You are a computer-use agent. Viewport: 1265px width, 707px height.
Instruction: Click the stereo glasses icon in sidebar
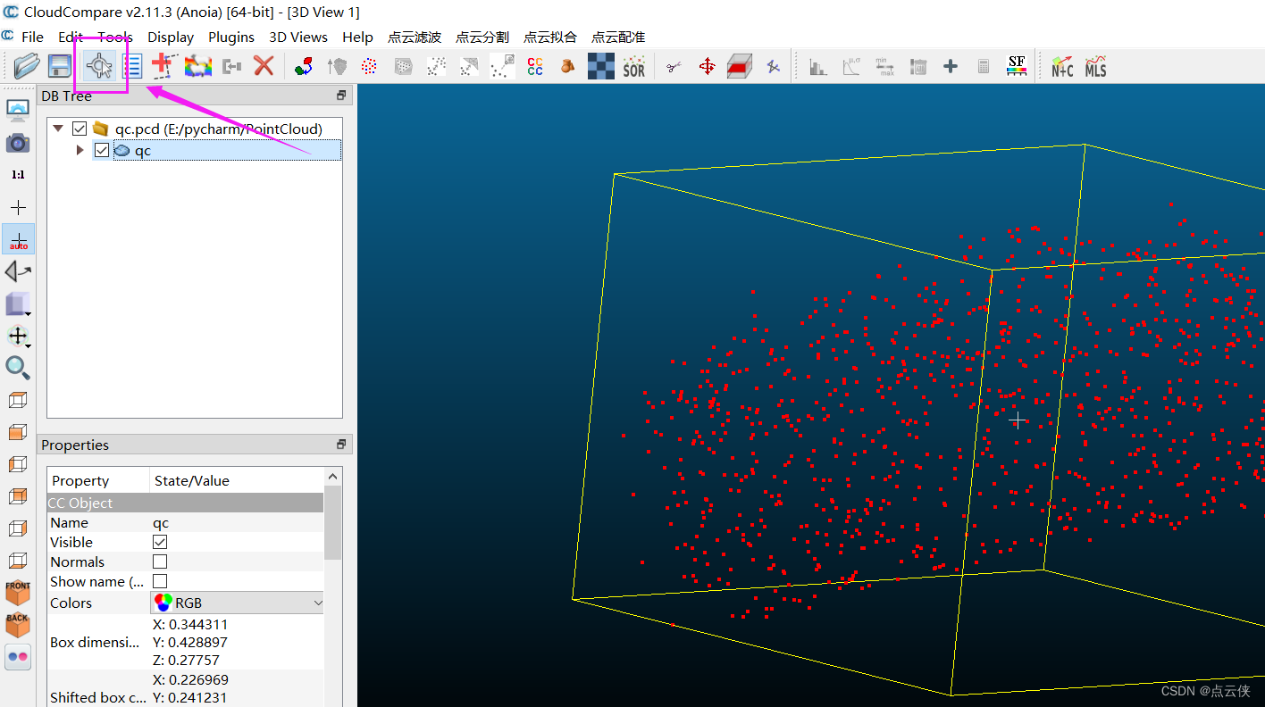pos(18,657)
